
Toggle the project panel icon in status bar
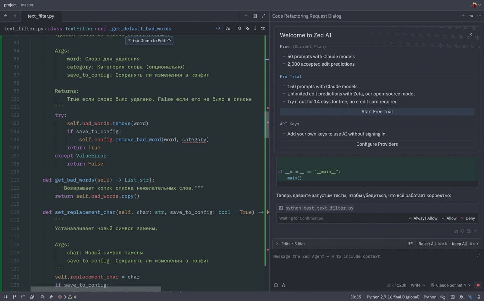click(6, 297)
